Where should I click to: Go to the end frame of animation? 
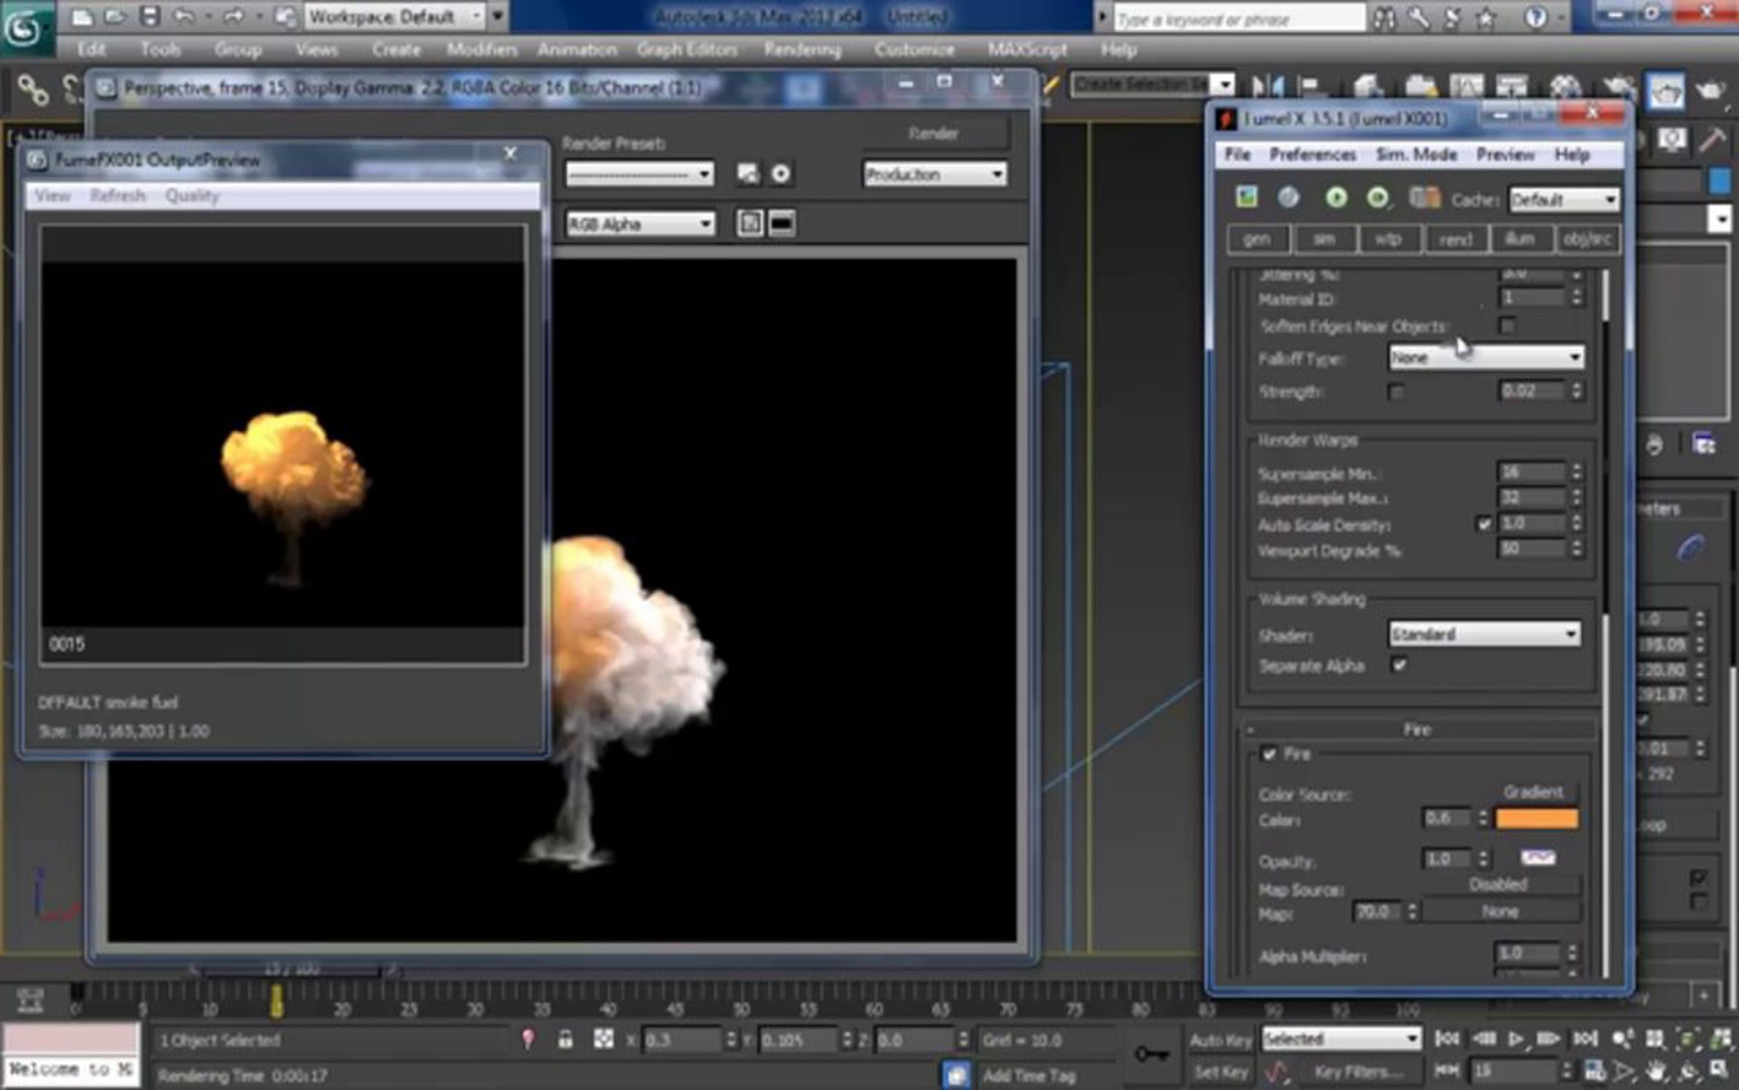pyautogui.click(x=1585, y=1039)
